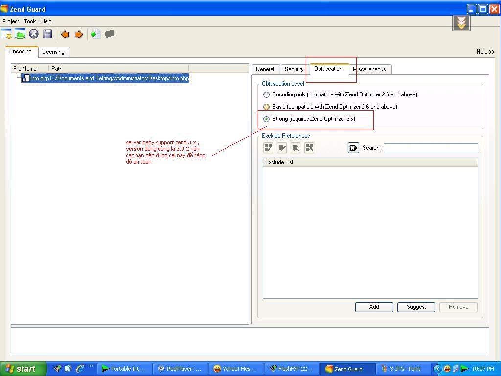
Task: Focus the Search input field
Action: [431, 148]
